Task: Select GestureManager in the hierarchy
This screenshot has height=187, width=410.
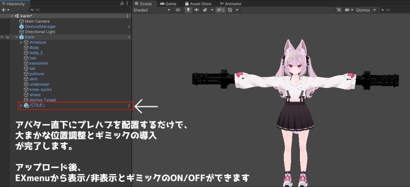Action: click(x=40, y=27)
